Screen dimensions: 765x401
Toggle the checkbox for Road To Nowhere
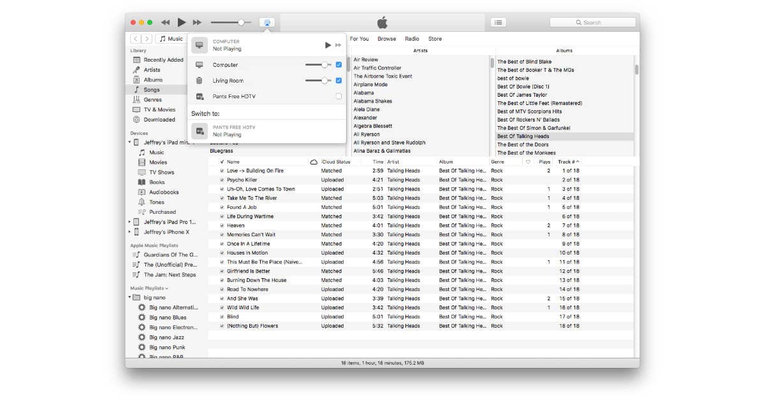(222, 290)
